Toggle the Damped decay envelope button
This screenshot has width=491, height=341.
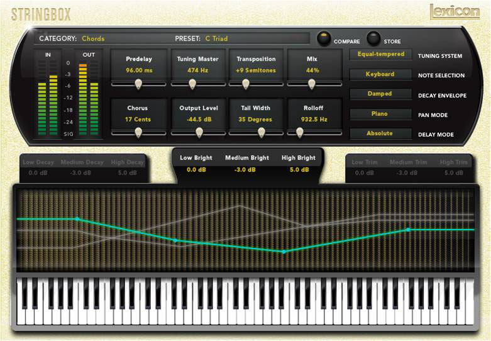pos(380,94)
